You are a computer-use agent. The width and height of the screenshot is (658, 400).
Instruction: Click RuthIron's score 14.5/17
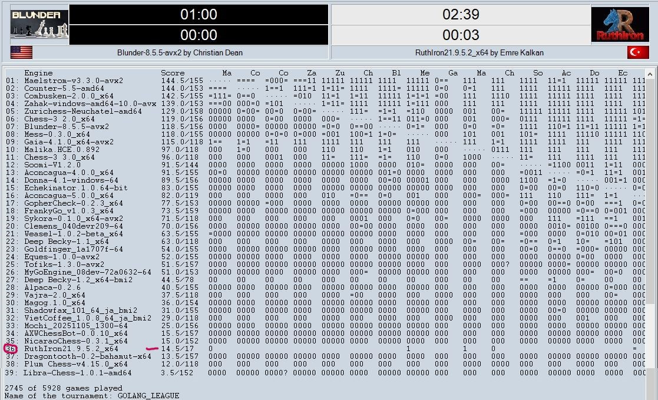coord(178,349)
